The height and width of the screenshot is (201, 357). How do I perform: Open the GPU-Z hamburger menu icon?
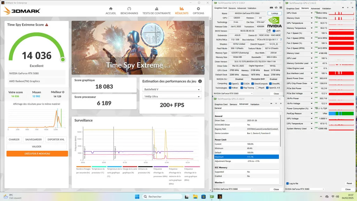tap(280, 8)
